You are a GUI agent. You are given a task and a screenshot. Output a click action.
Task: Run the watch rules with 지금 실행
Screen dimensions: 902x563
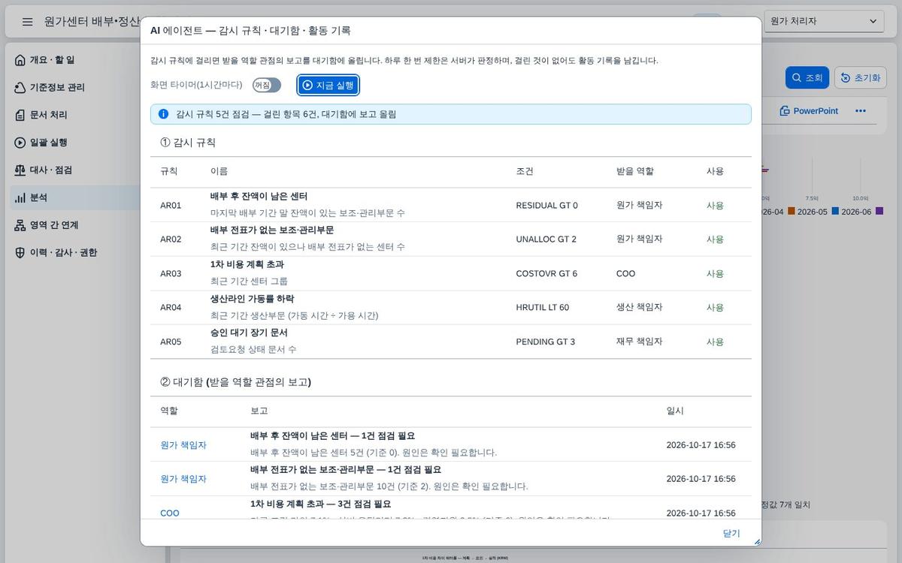point(328,85)
